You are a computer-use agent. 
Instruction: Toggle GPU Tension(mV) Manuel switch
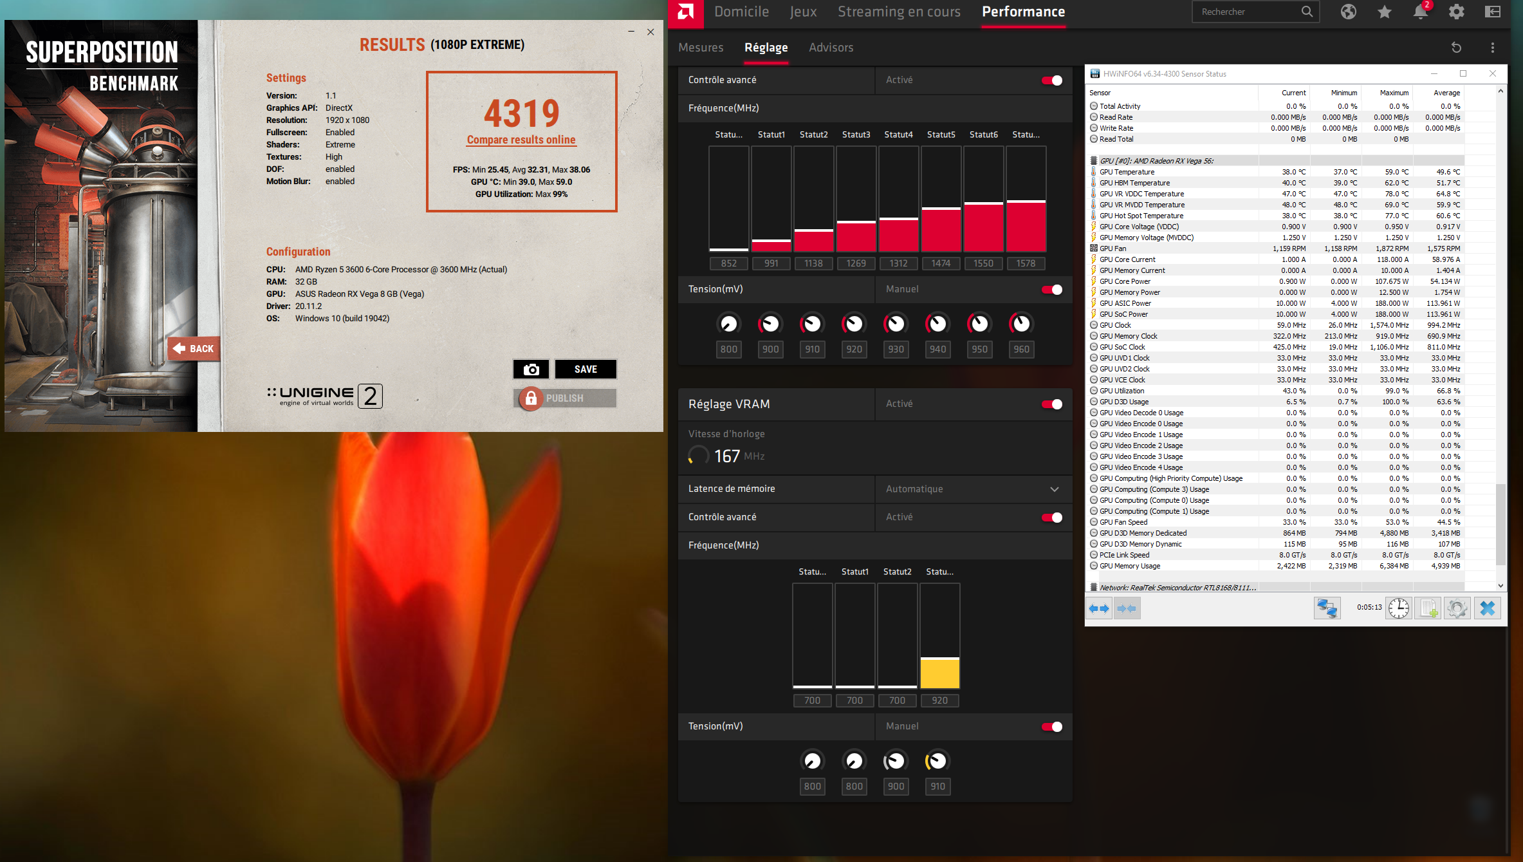point(1052,290)
